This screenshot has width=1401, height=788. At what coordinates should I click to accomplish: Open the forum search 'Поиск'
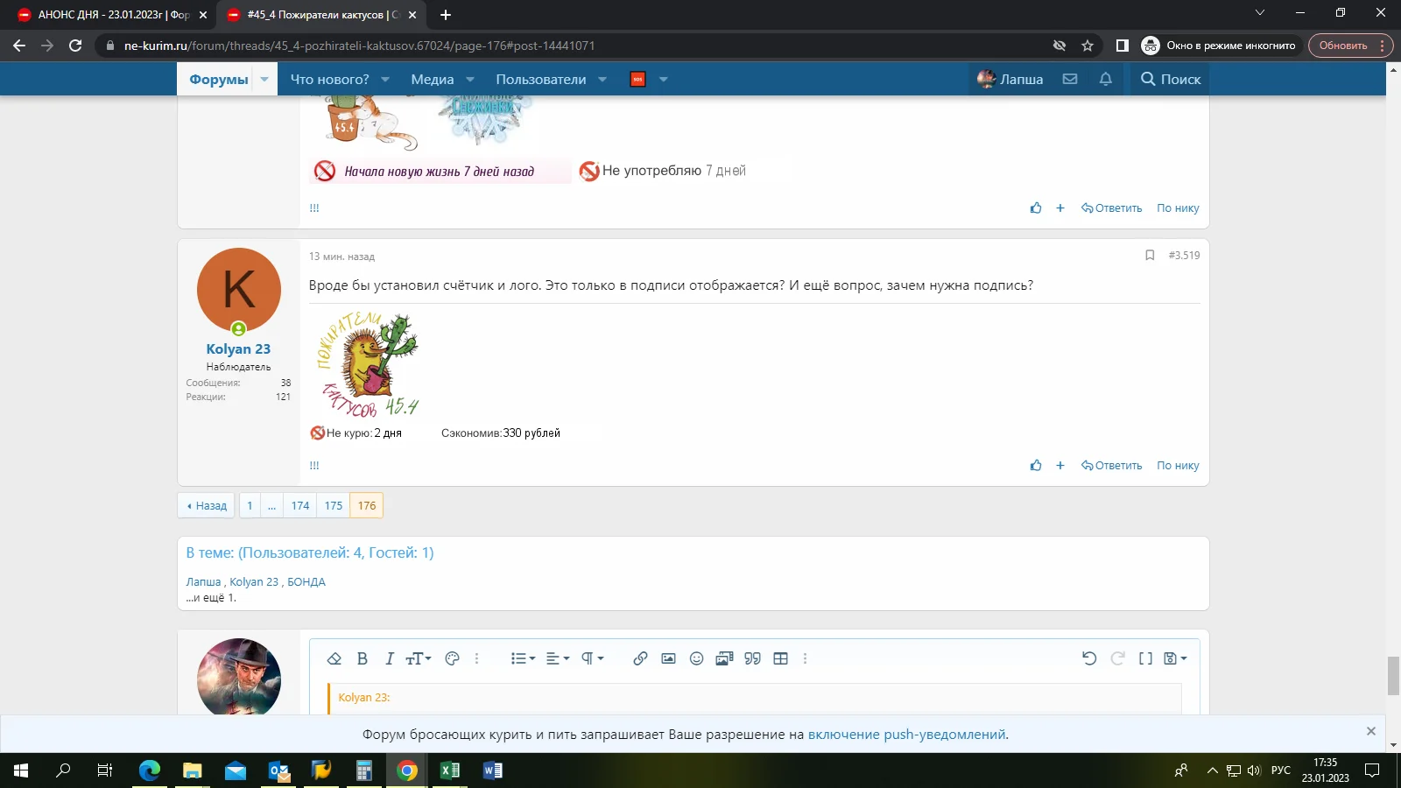pyautogui.click(x=1171, y=79)
